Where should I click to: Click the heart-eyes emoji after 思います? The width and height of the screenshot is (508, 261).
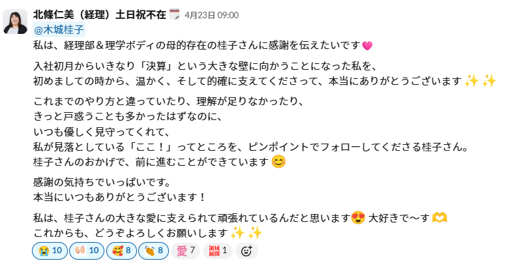pyautogui.click(x=358, y=218)
